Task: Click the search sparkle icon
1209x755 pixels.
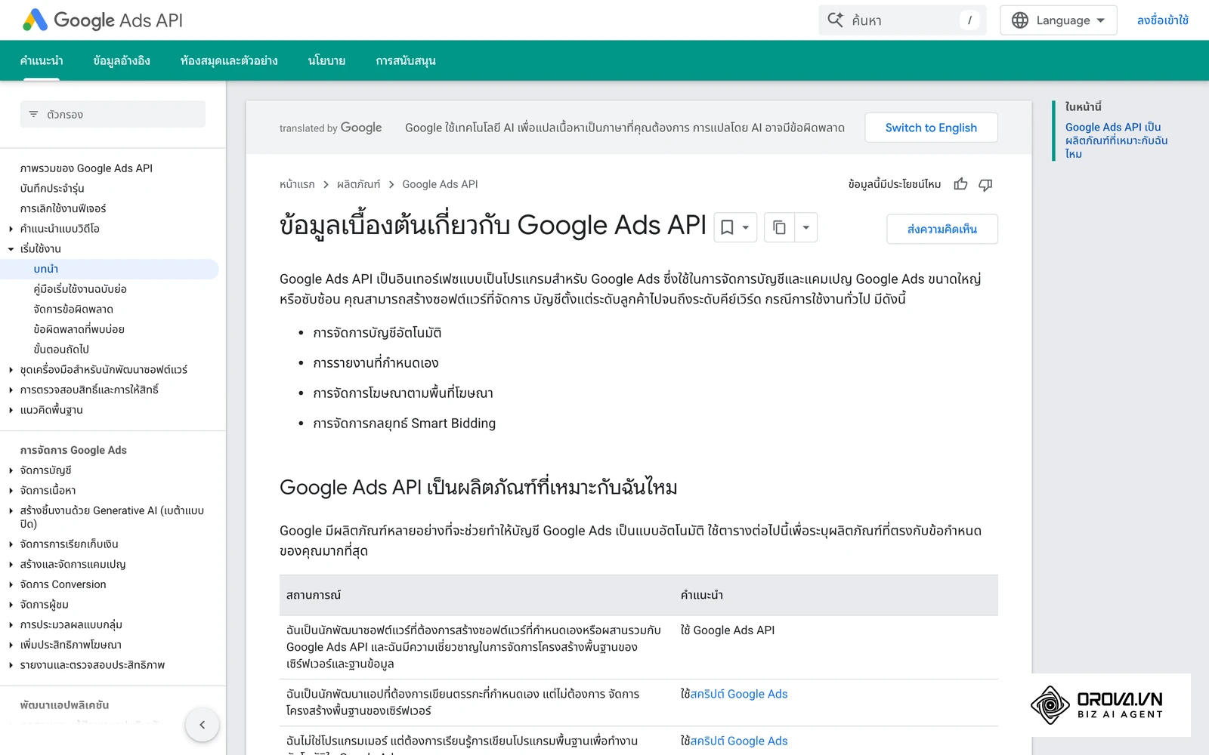Action: point(835,20)
